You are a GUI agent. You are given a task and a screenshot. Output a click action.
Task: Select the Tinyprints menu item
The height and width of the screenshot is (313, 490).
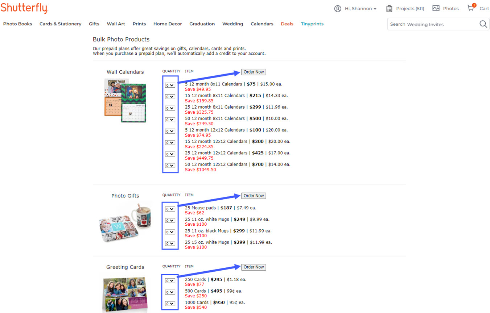[312, 24]
